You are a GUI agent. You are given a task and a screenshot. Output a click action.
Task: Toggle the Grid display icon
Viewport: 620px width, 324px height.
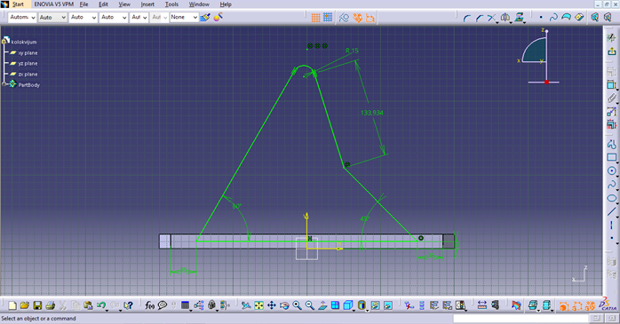tap(315, 18)
